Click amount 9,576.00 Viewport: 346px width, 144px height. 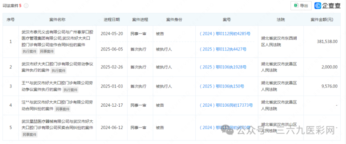point(329,87)
